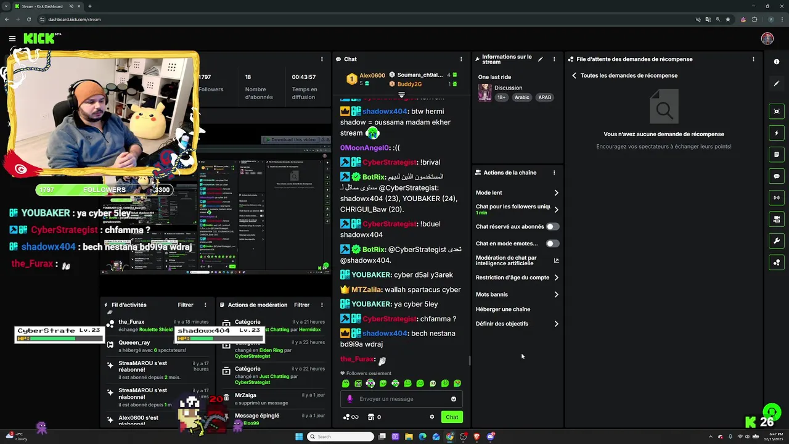Open Filtrer in Actions de modération panel
789x444 pixels.
pyautogui.click(x=301, y=305)
